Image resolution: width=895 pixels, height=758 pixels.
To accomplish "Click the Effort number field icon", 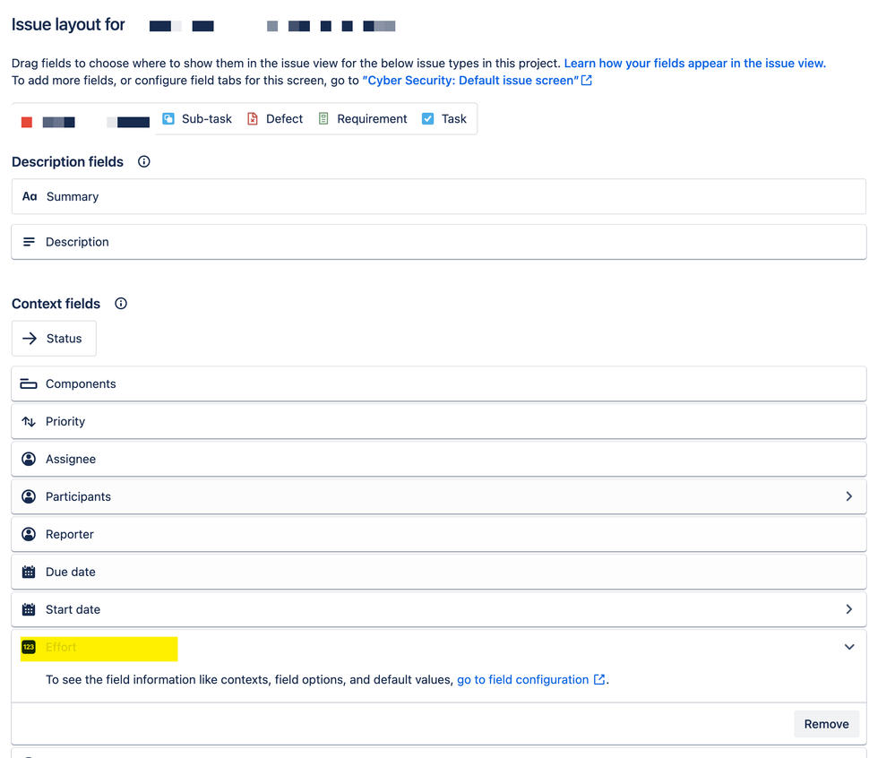I will point(29,647).
